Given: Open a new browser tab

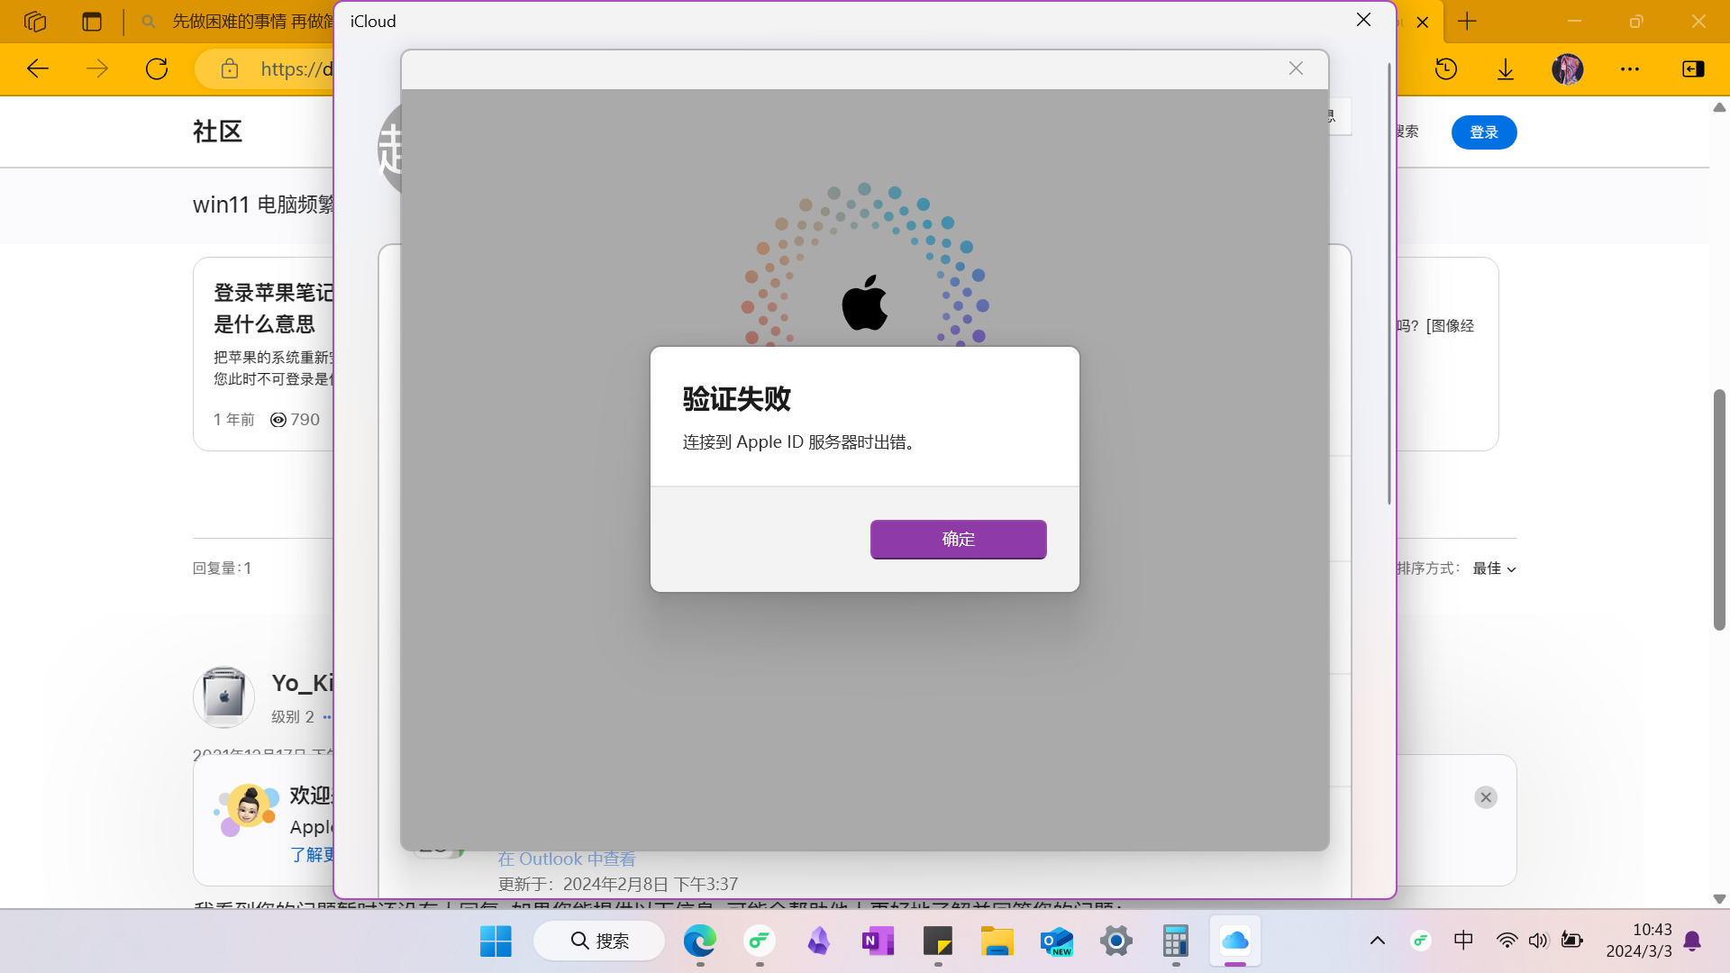Looking at the screenshot, I should [x=1467, y=22].
